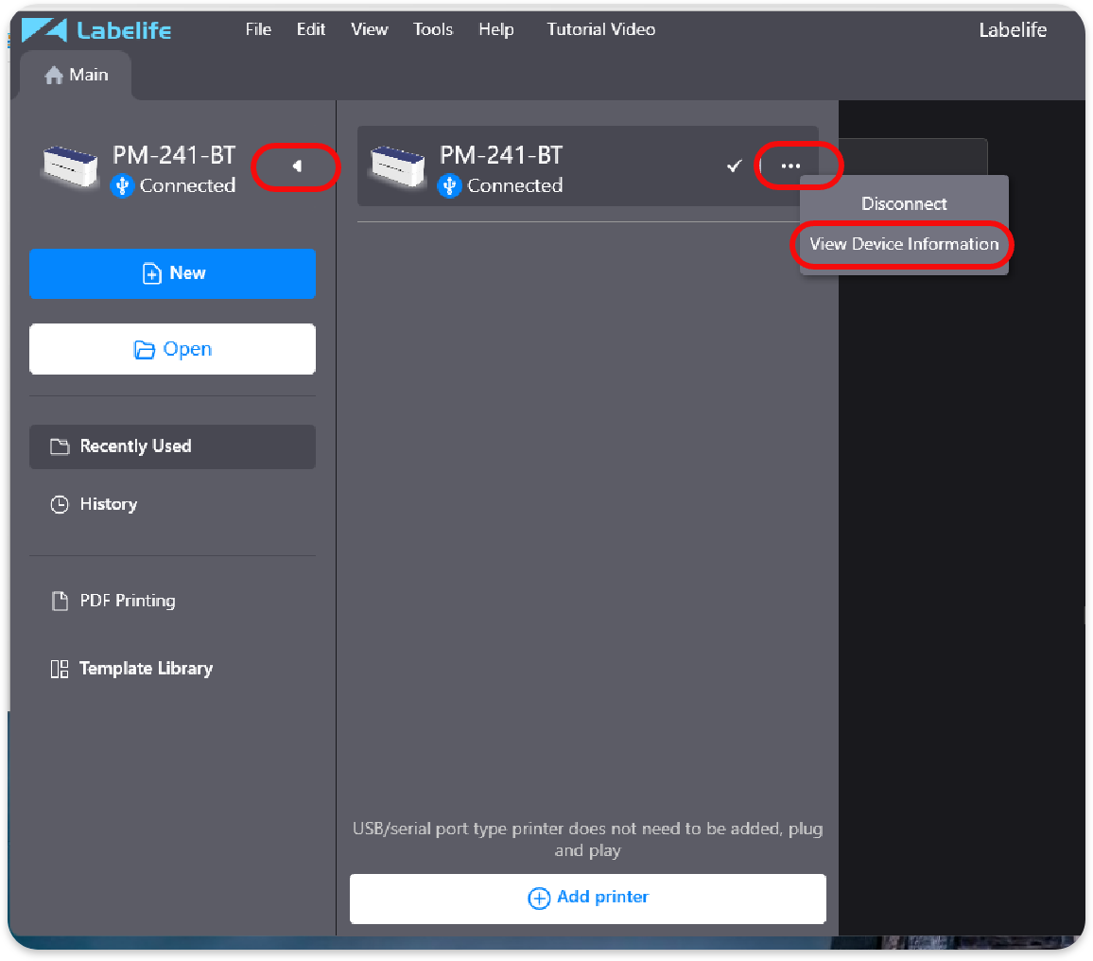Image resolution: width=1093 pixels, height=961 pixels.
Task: Open the File menu
Action: [258, 29]
